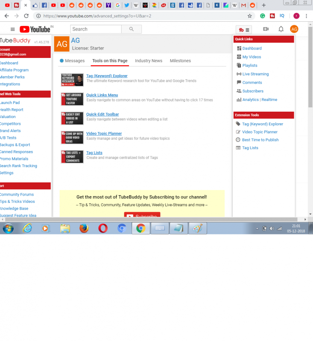
Task: Switch to the Milestones tab
Action: tap(180, 61)
